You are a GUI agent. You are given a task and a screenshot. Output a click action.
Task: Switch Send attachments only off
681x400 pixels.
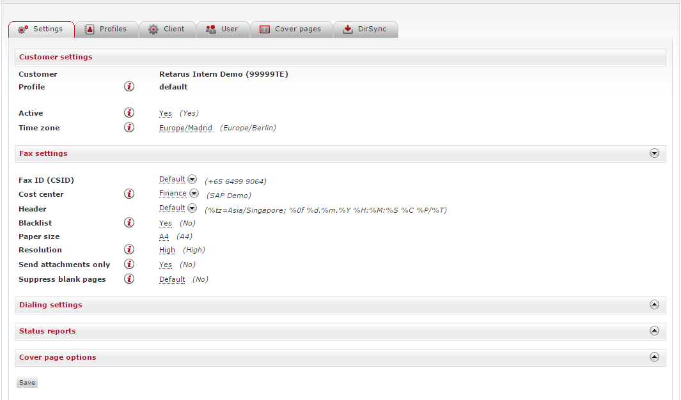click(165, 264)
